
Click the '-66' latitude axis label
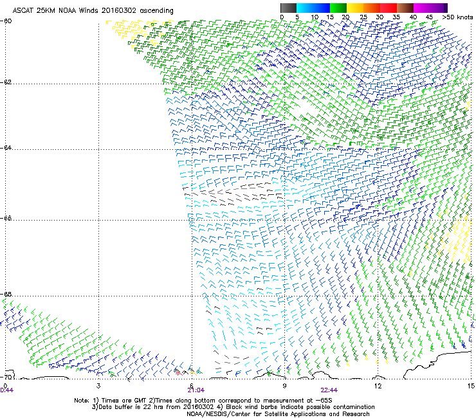6,218
